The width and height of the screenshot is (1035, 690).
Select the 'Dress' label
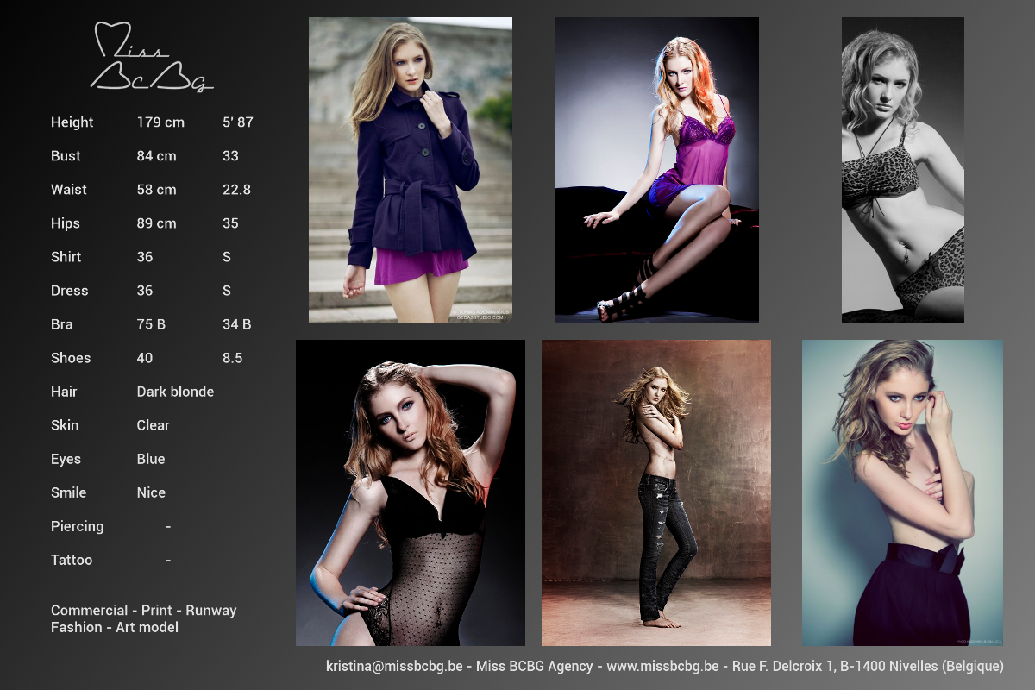pos(70,291)
